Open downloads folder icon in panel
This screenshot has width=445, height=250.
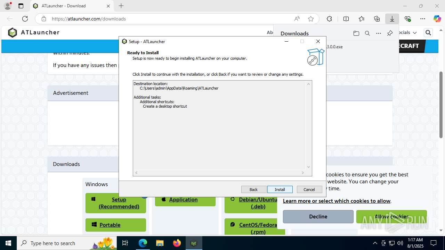click(356, 33)
